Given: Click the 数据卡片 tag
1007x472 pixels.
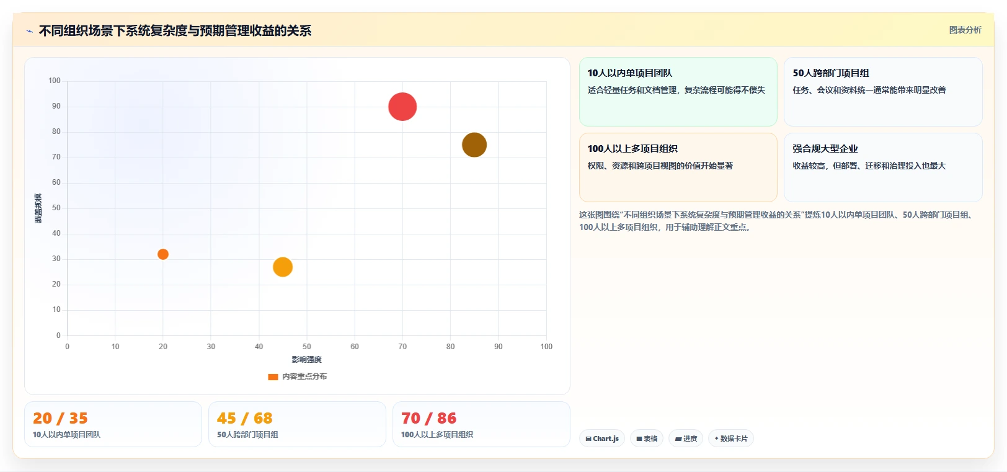Looking at the screenshot, I should pyautogui.click(x=731, y=439).
